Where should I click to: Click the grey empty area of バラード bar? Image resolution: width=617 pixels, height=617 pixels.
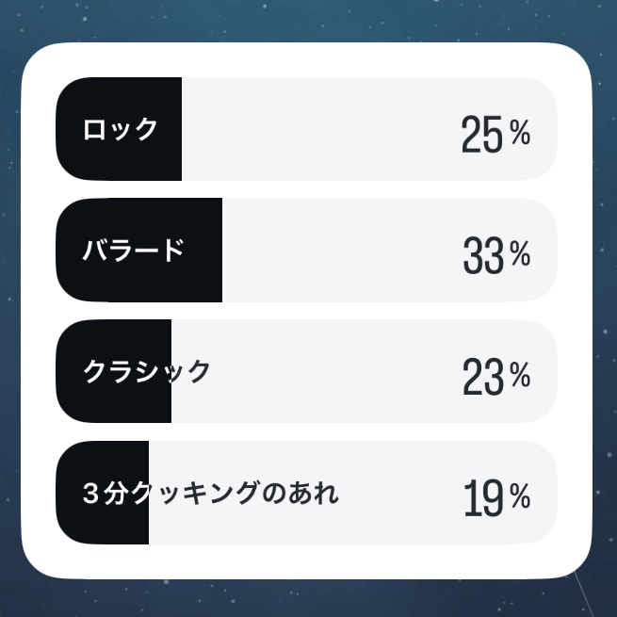[338, 251]
